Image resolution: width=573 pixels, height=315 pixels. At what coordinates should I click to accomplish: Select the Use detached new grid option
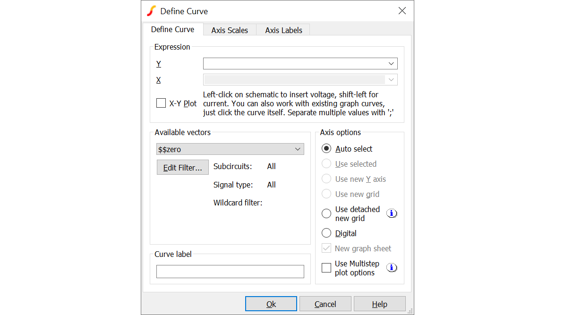tap(326, 213)
